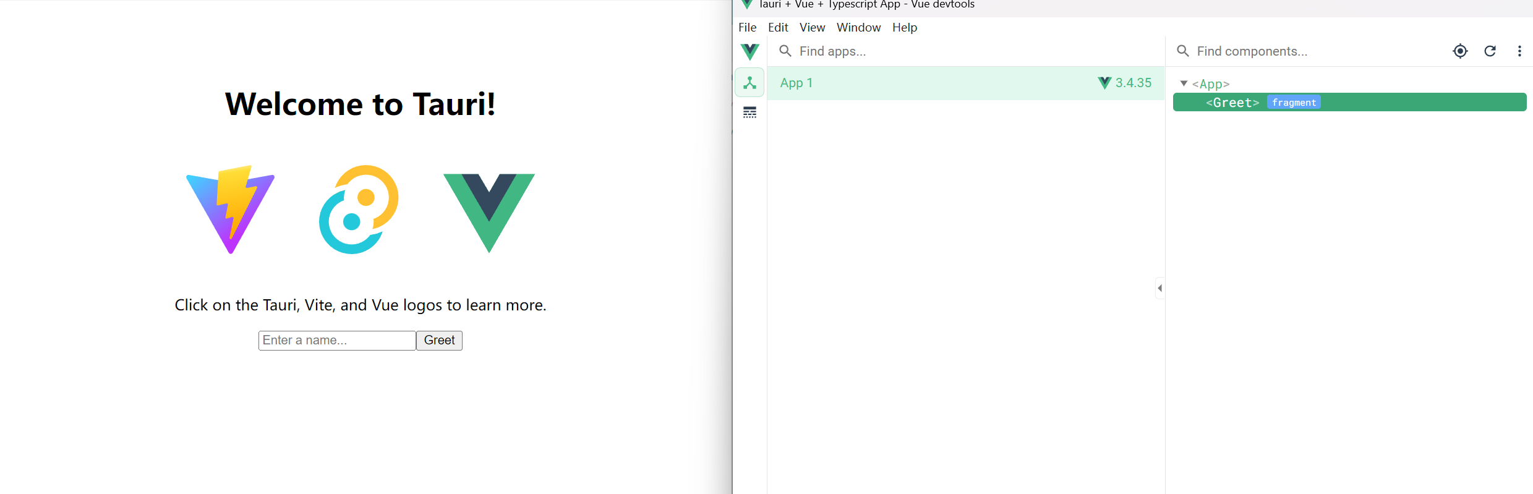Open the View menu
The height and width of the screenshot is (494, 1533).
click(x=813, y=27)
